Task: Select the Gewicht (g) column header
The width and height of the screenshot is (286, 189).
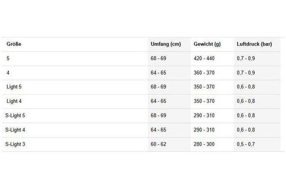Action: 207,44
